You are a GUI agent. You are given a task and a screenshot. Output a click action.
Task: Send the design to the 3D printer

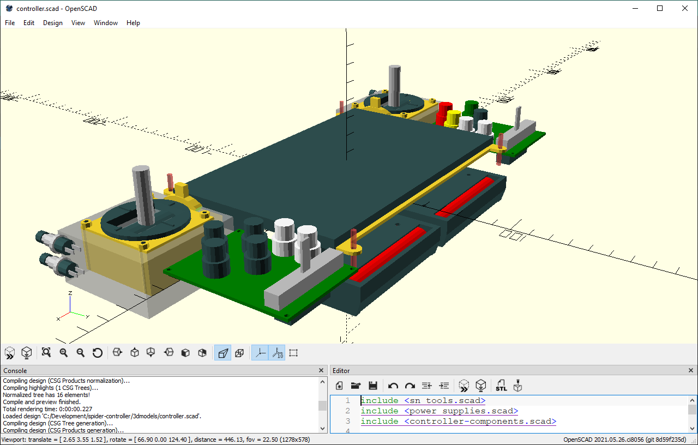click(518, 386)
